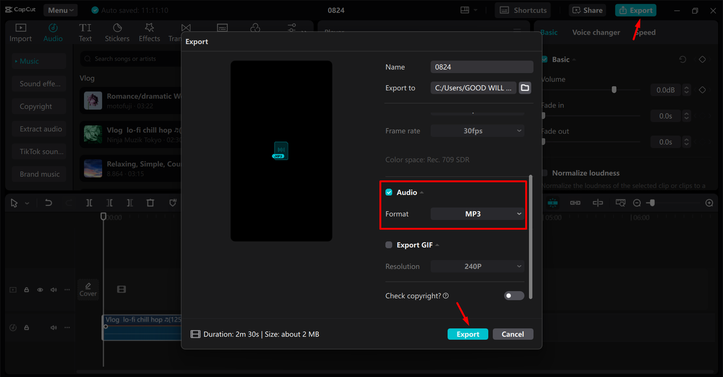This screenshot has height=377, width=723.
Task: Lock the video track
Action: [27, 289]
